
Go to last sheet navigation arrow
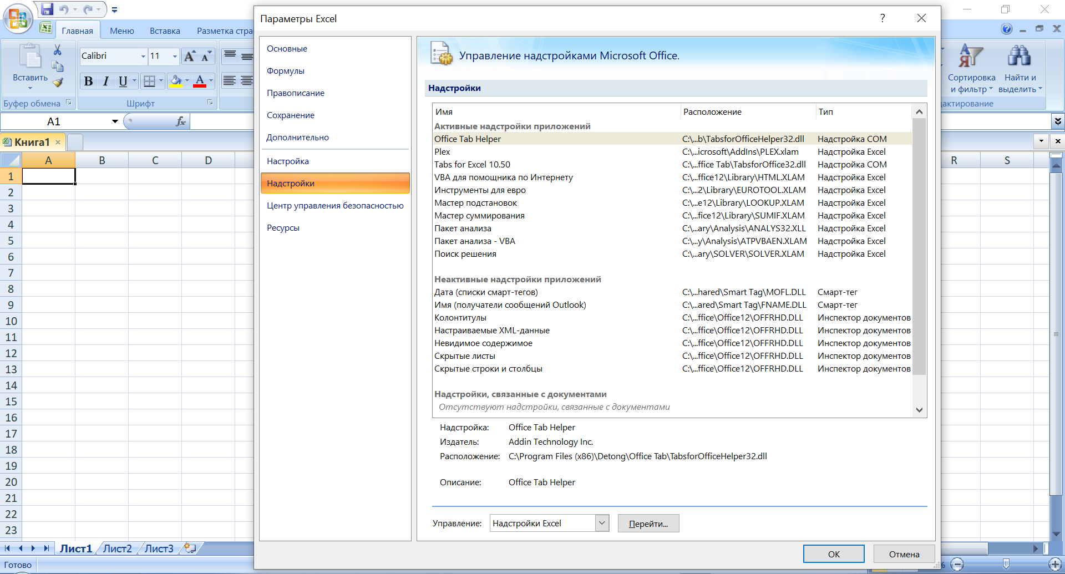[x=47, y=548]
